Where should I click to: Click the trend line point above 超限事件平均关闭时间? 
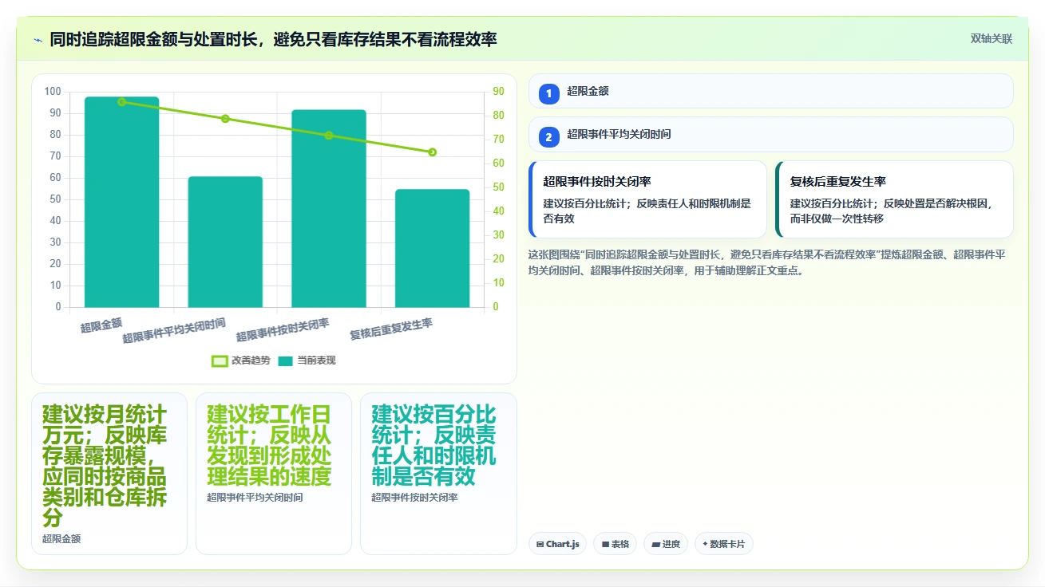point(225,119)
